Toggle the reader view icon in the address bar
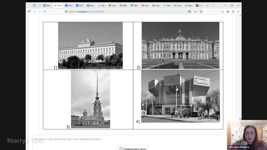The width and height of the screenshot is (267, 150). (x=189, y=11)
